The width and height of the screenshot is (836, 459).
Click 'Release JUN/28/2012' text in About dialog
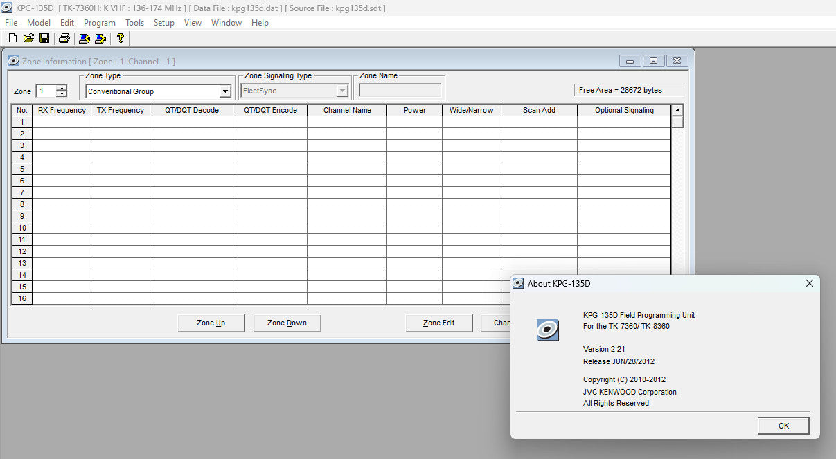click(x=619, y=361)
